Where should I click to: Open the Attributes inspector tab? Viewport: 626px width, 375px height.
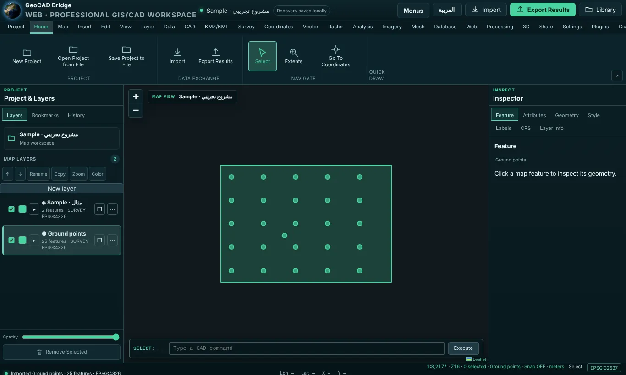[534, 115]
